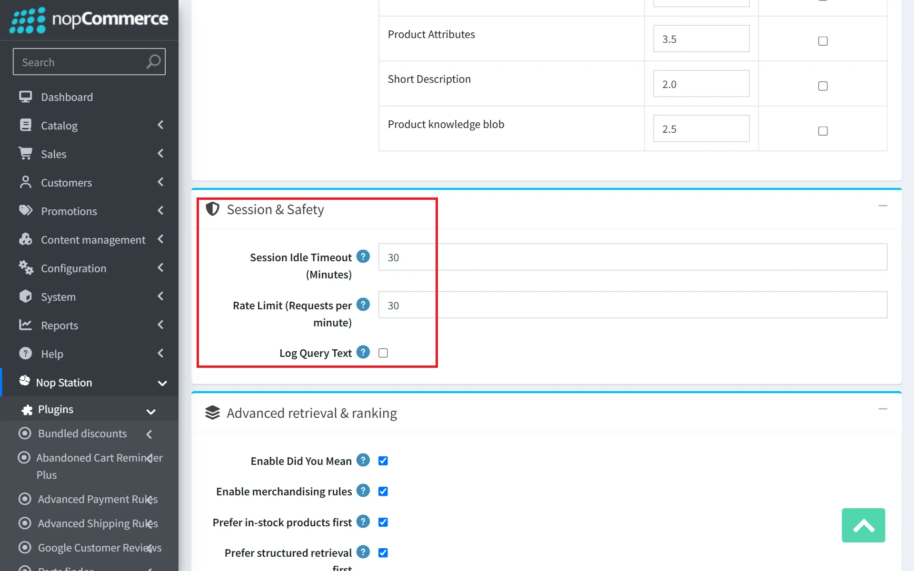This screenshot has width=914, height=571.
Task: Check the Short Description row checkbox
Action: coord(823,86)
